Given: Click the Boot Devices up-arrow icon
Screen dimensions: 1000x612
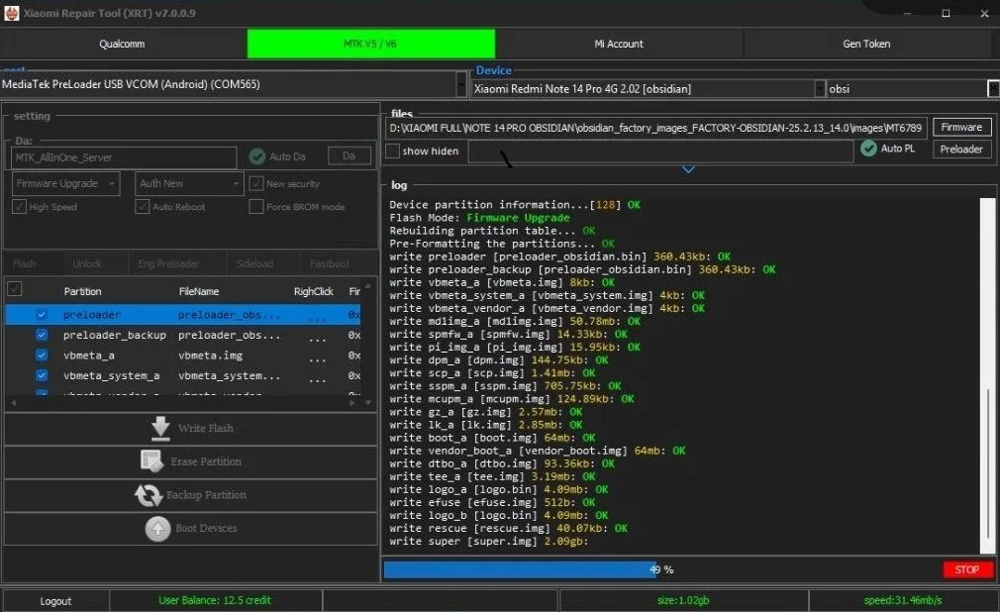Looking at the screenshot, I should tap(157, 529).
